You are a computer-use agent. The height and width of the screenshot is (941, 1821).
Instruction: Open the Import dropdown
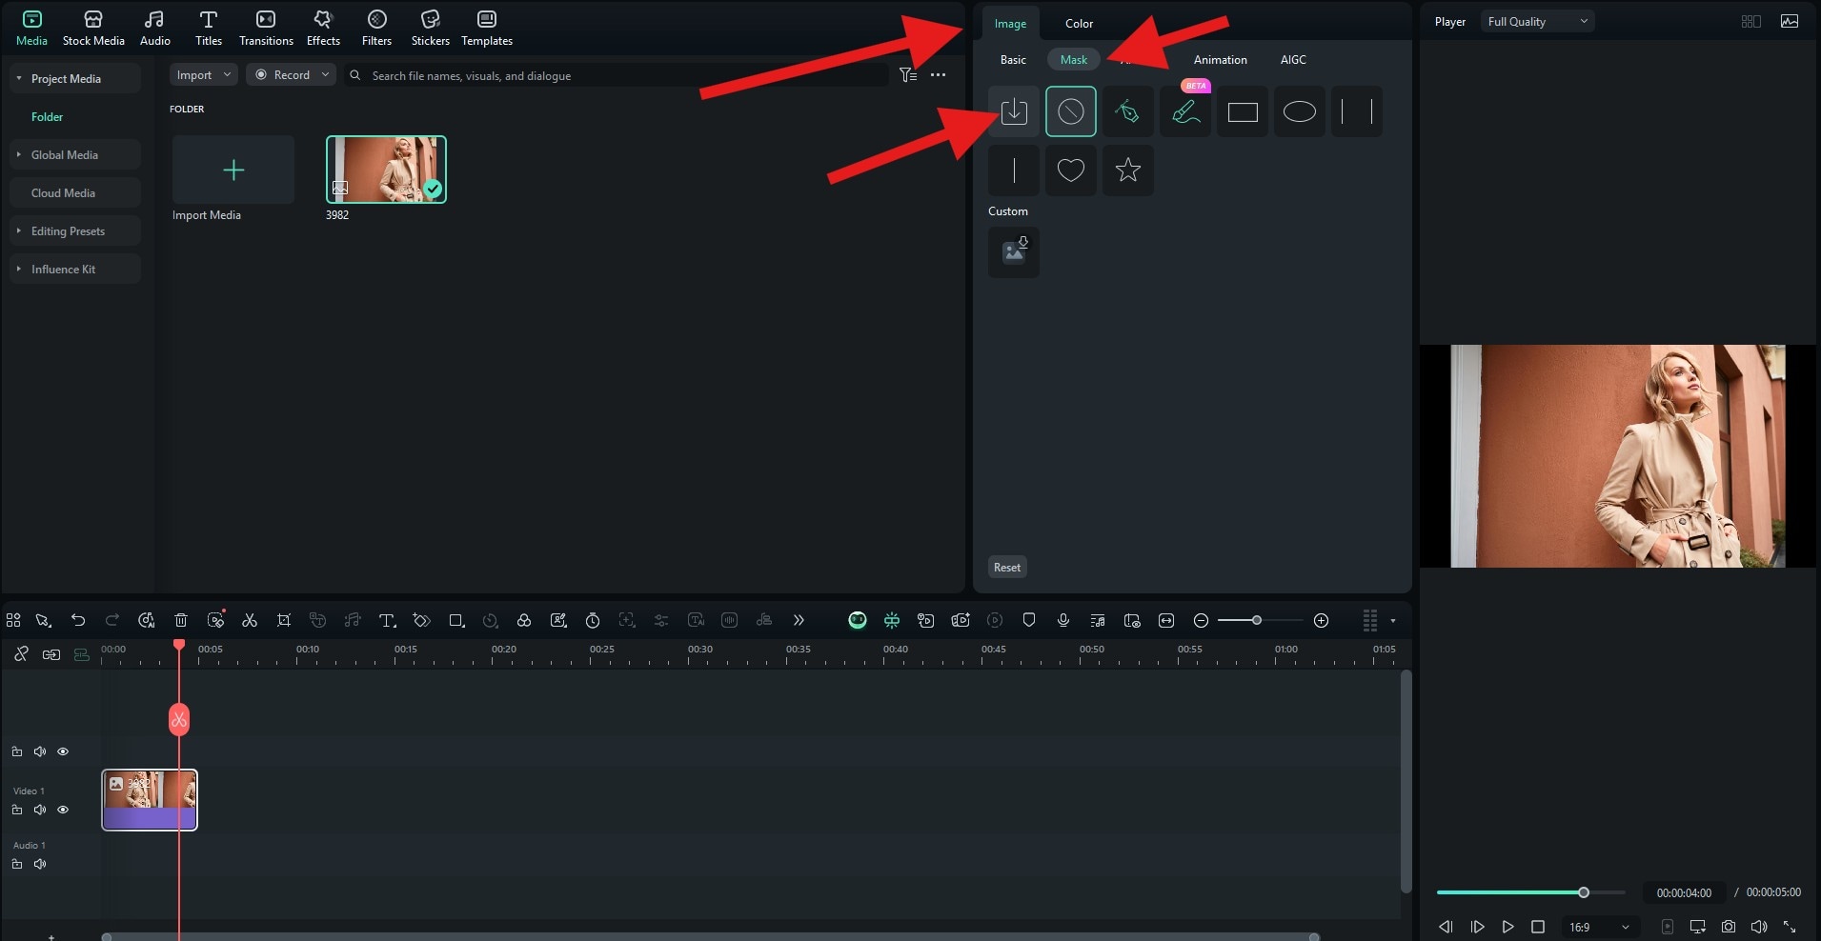[x=204, y=75]
